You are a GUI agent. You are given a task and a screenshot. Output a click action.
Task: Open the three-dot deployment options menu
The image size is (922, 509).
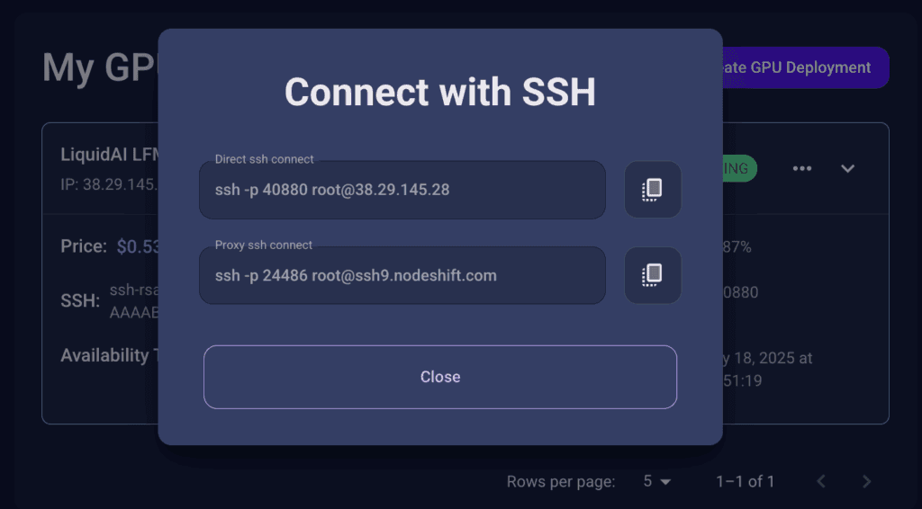point(802,168)
